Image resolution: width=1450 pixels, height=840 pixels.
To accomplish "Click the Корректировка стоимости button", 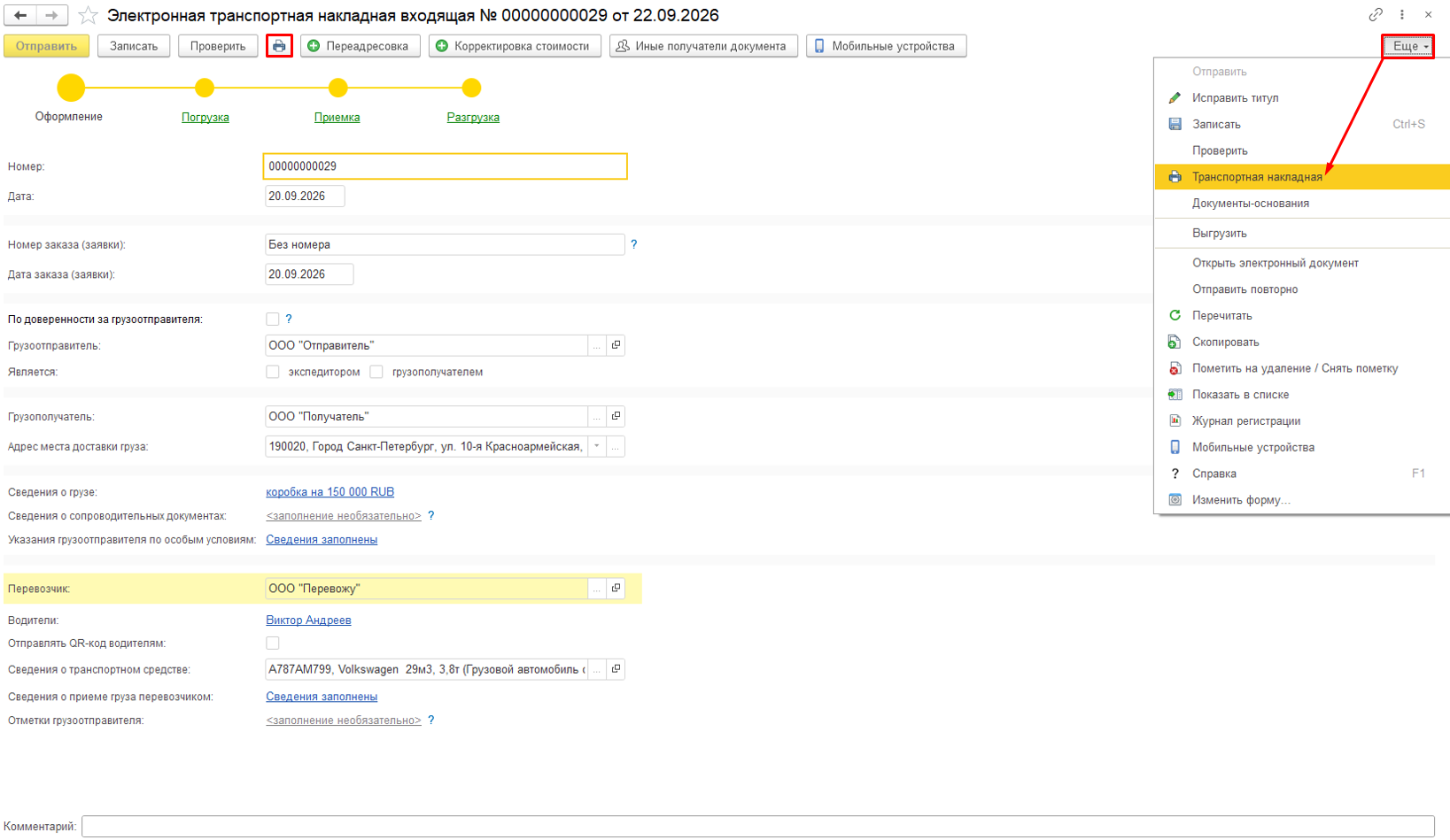I will coord(516,46).
